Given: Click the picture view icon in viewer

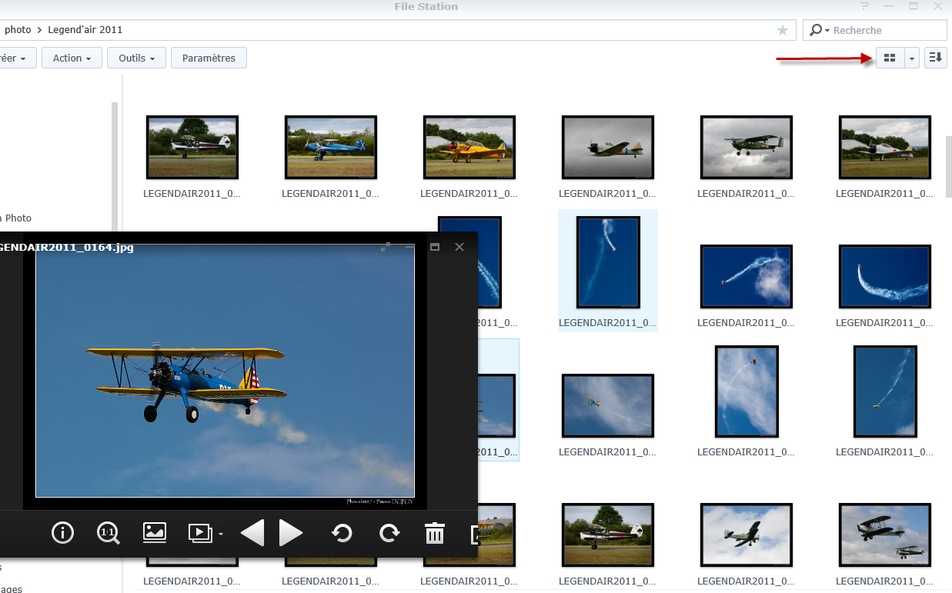Looking at the screenshot, I should pyautogui.click(x=155, y=532).
